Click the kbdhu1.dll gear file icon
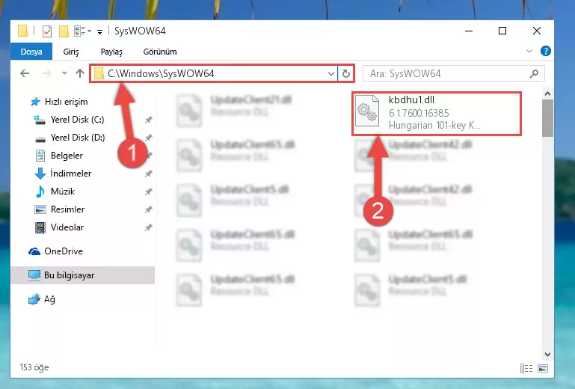The height and width of the screenshot is (389, 575). [367, 111]
